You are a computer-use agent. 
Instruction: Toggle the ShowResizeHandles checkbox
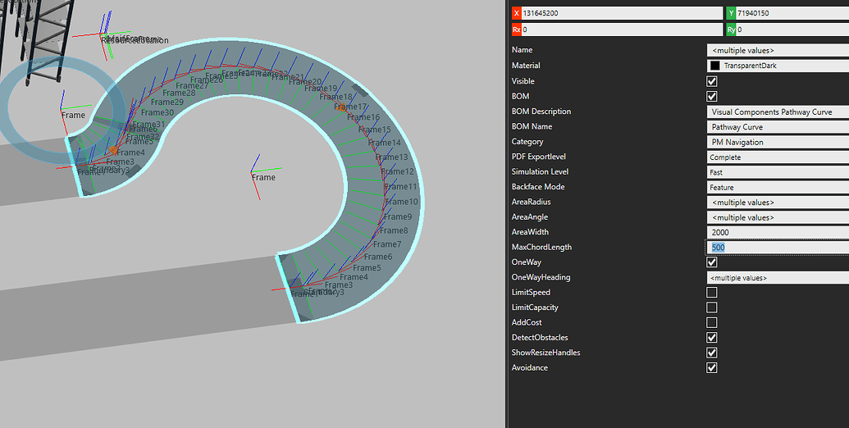point(712,353)
